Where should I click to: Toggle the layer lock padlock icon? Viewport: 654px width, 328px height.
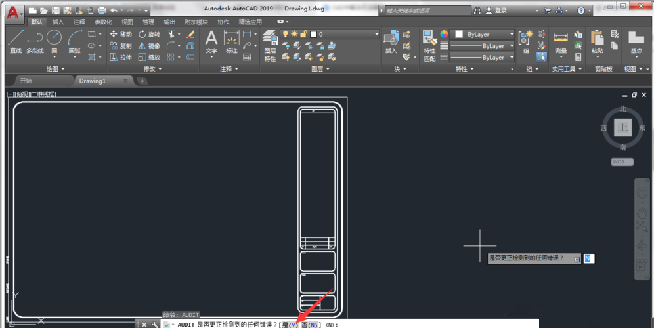[303, 34]
